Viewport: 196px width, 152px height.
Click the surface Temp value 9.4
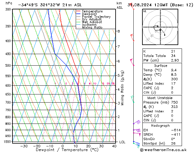(x=174, y=70)
